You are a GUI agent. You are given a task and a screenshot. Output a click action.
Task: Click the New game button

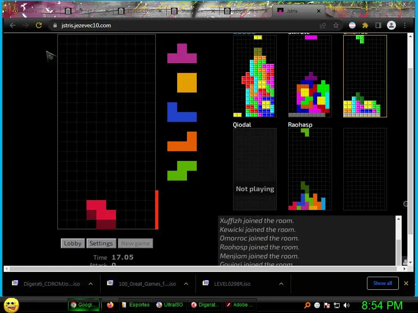pyautogui.click(x=136, y=243)
